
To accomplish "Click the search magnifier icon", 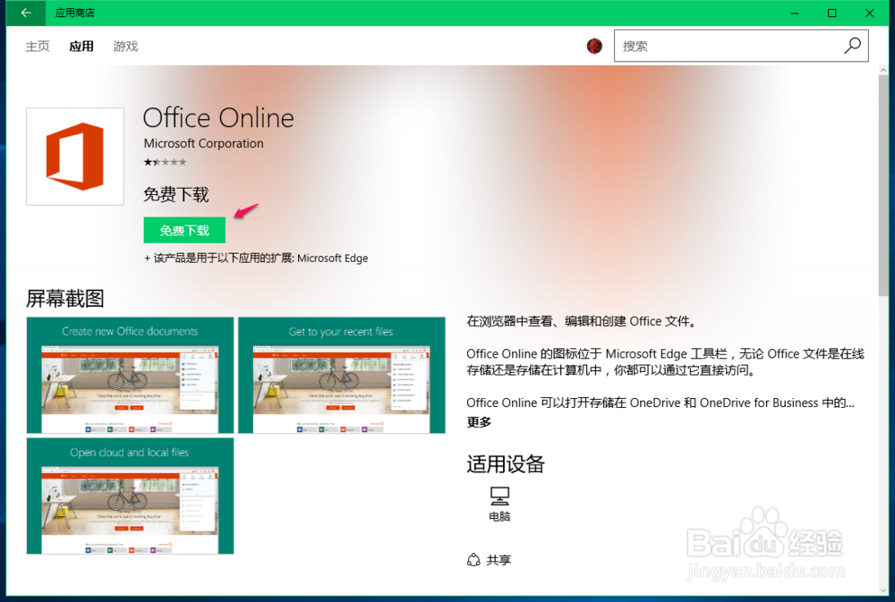I will [x=852, y=46].
